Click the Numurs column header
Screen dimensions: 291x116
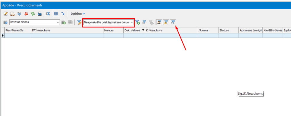(x=113, y=30)
